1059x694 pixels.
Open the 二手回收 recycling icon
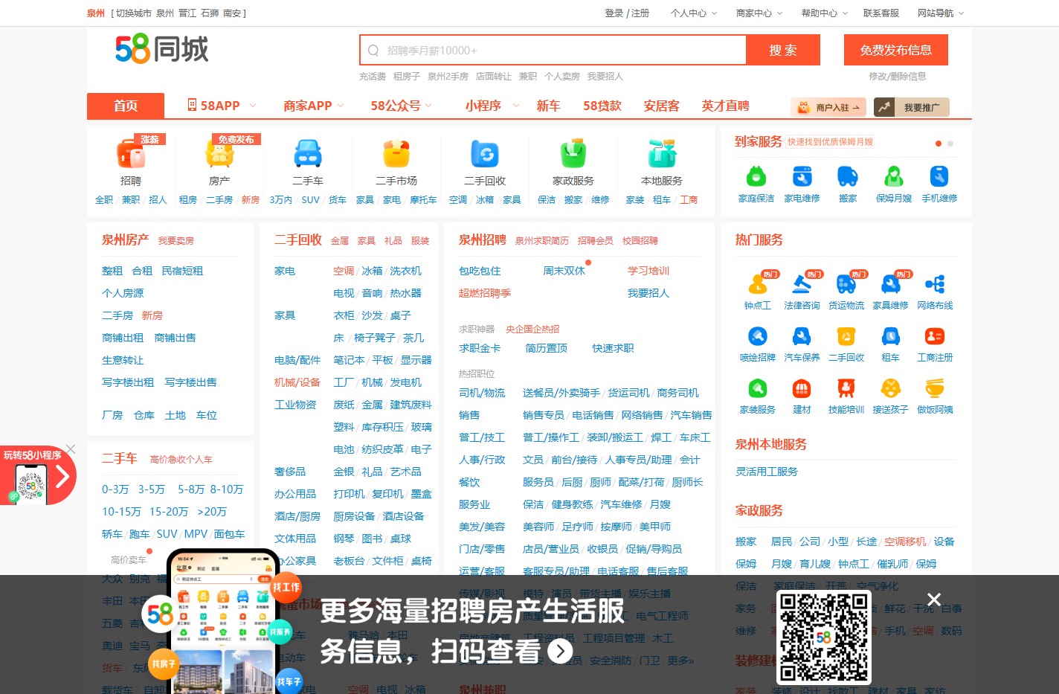(x=485, y=154)
